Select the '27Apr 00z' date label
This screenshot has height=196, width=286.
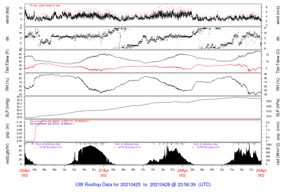(x=104, y=173)
